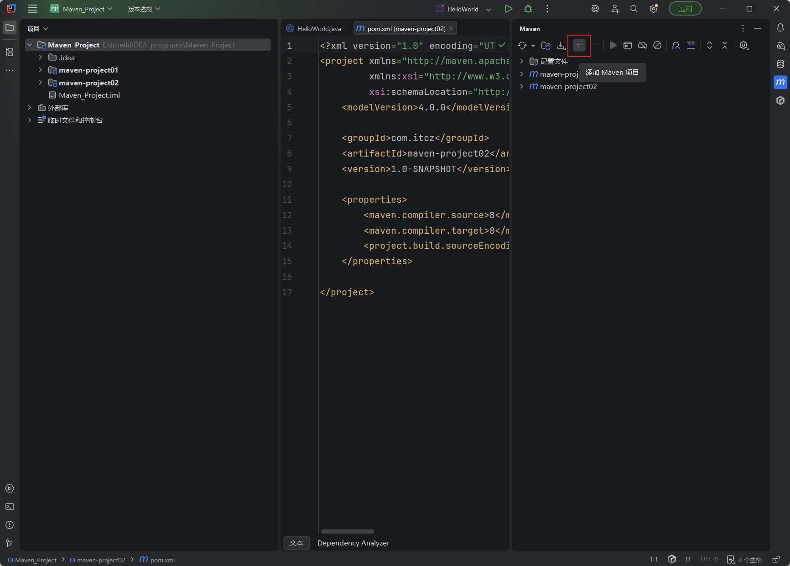Expand 配置文件 node in Maven panel
Viewport: 790px width, 566px height.
click(x=522, y=61)
